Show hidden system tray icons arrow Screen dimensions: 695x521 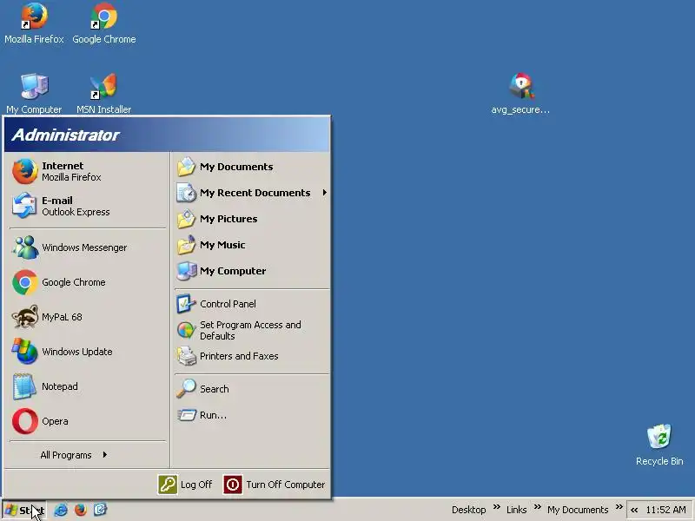tap(634, 510)
